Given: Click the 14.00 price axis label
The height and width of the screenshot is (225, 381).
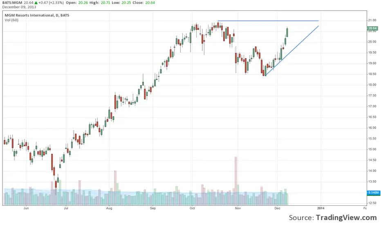Looking at the screenshot, I should point(372,171).
